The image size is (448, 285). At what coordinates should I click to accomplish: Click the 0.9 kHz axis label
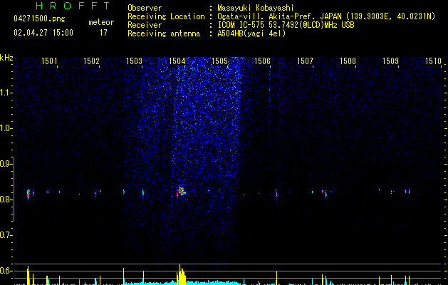tap(5, 164)
